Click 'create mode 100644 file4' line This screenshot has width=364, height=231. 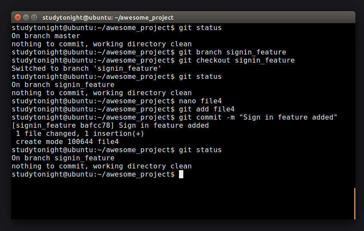point(67,142)
